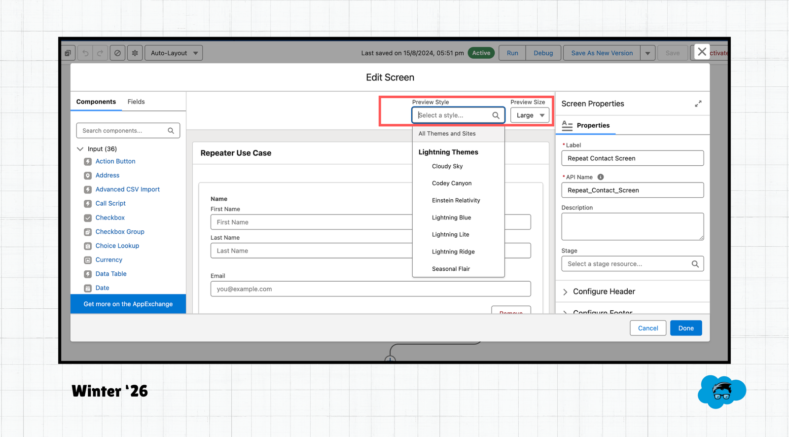The image size is (789, 437).
Task: Click the Date component icon
Action: click(x=88, y=288)
